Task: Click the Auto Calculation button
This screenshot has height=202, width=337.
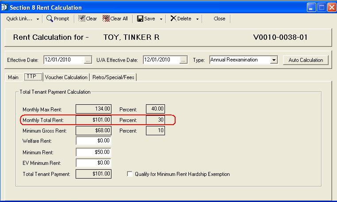Action: pos(306,60)
